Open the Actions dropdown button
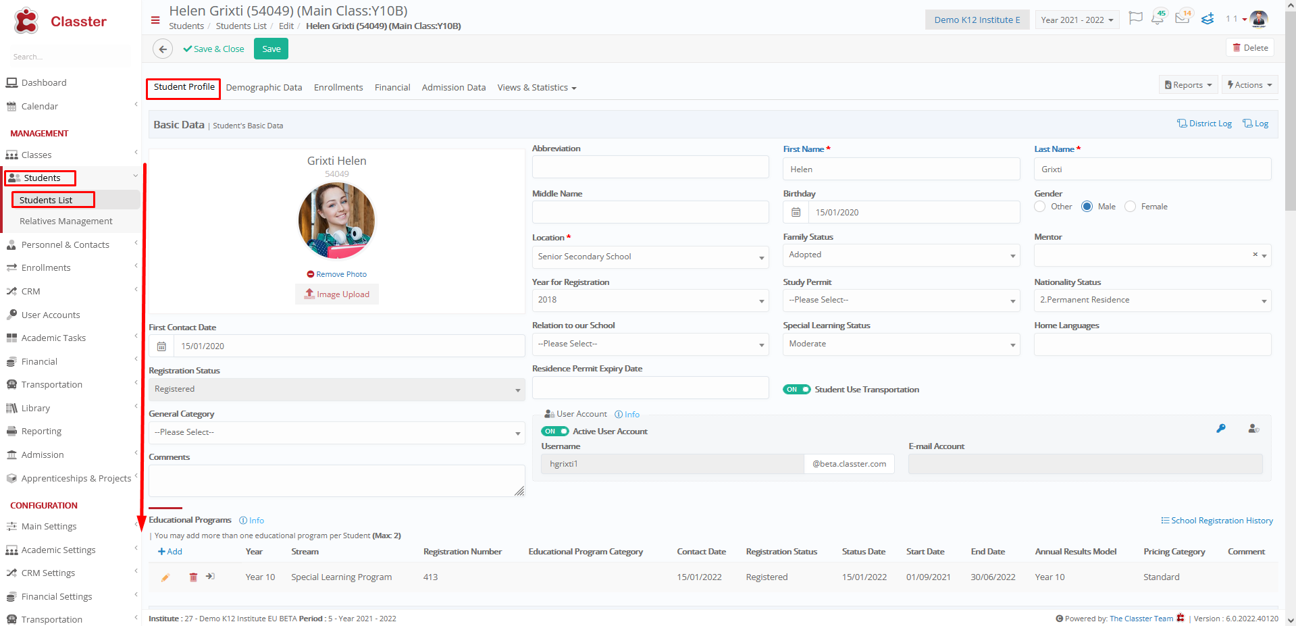 1249,85
